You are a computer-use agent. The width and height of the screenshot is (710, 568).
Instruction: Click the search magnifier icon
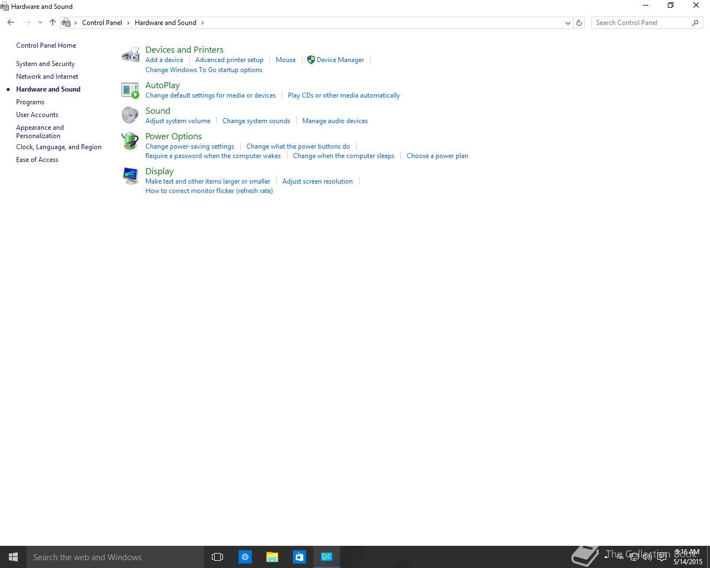tap(695, 23)
